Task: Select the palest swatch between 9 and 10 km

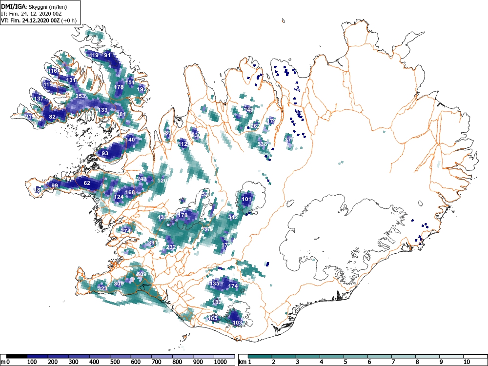Action: 451,356
